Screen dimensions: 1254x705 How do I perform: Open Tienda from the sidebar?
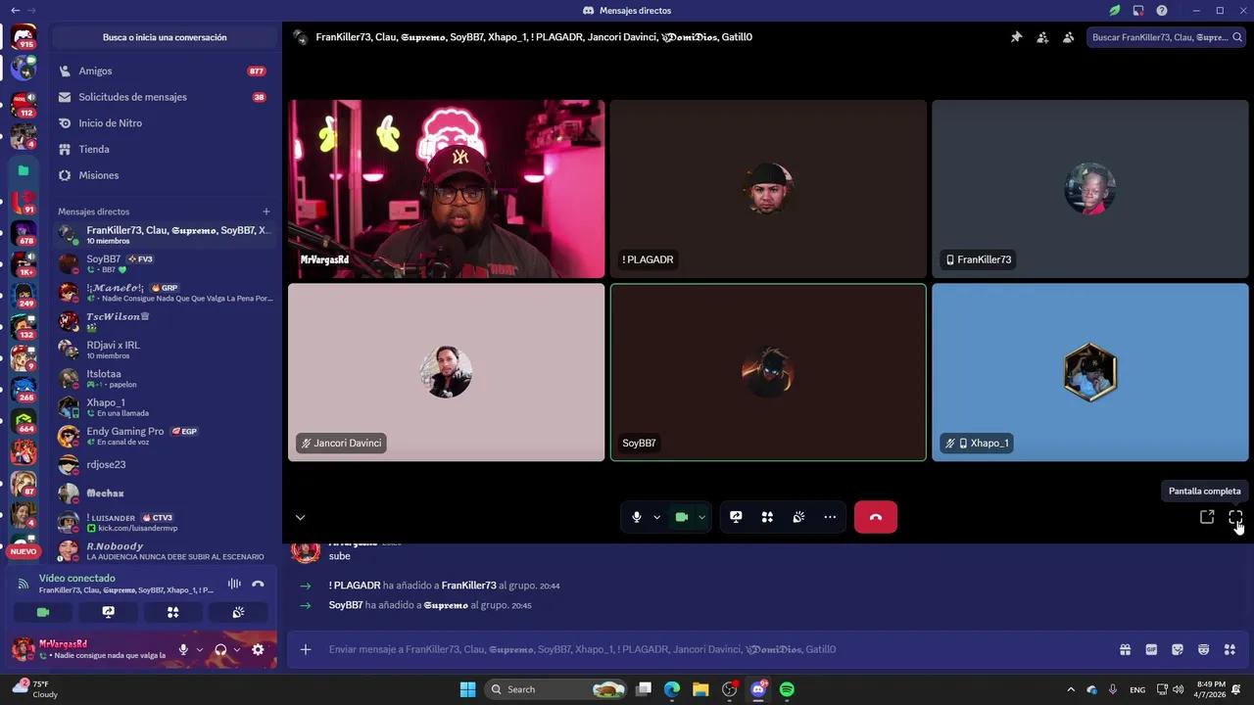[x=93, y=149]
